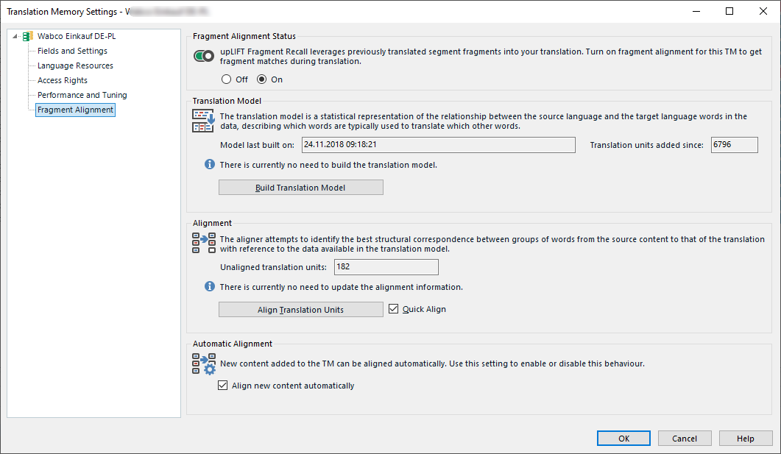781x454 pixels.
Task: Click the Unaligned translation units field
Action: [386, 267]
